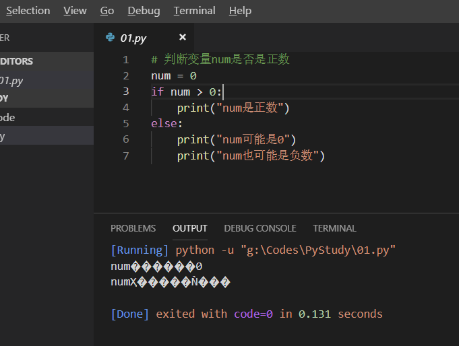Click the 'if num > 0:' code line
Screen dimensions: 459x346
[186, 92]
